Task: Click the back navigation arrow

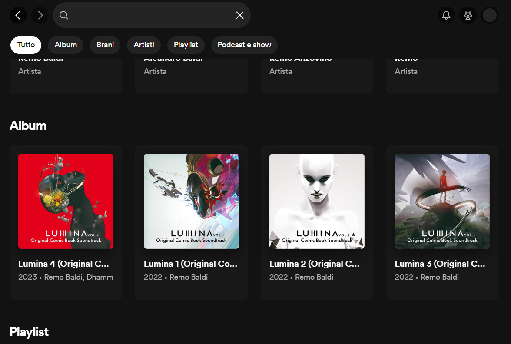Action: click(x=18, y=15)
